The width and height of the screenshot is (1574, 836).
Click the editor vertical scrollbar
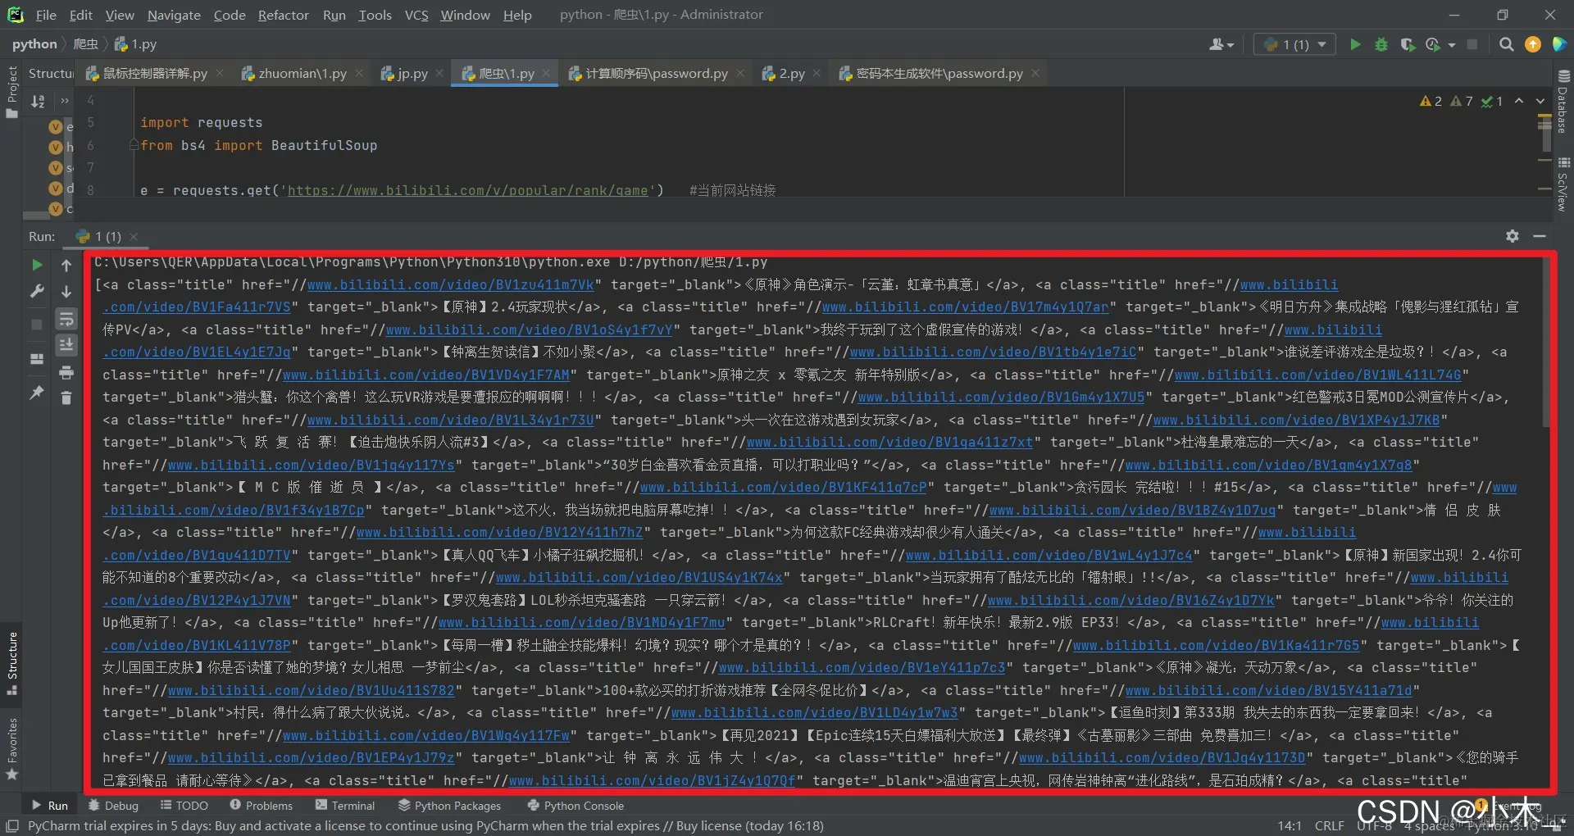(1546, 134)
